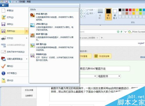The width and height of the screenshot is (145, 106).
Task: Choose BMP 图片(B) save option
Action: 54,37
